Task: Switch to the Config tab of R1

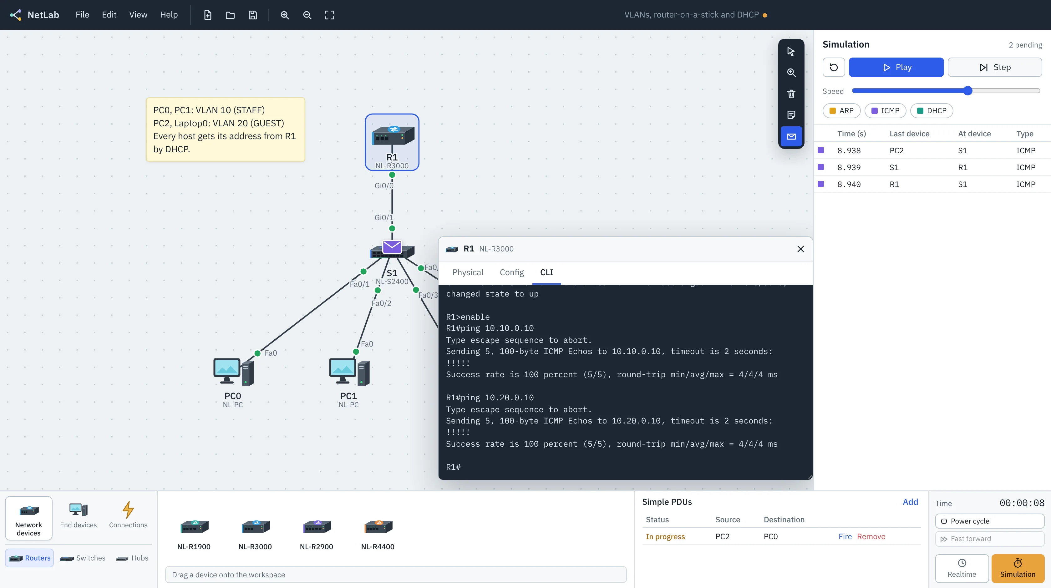Action: [x=512, y=272]
